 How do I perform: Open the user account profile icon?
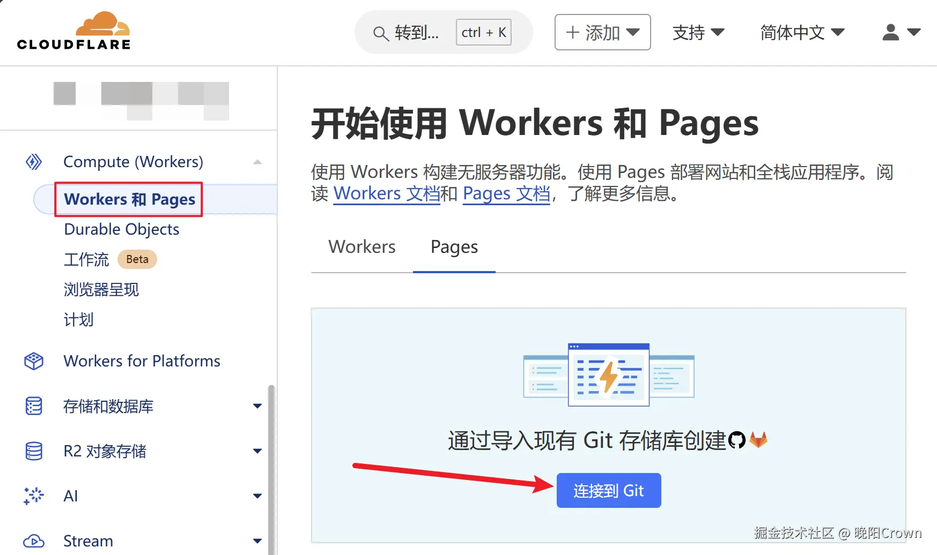point(890,32)
